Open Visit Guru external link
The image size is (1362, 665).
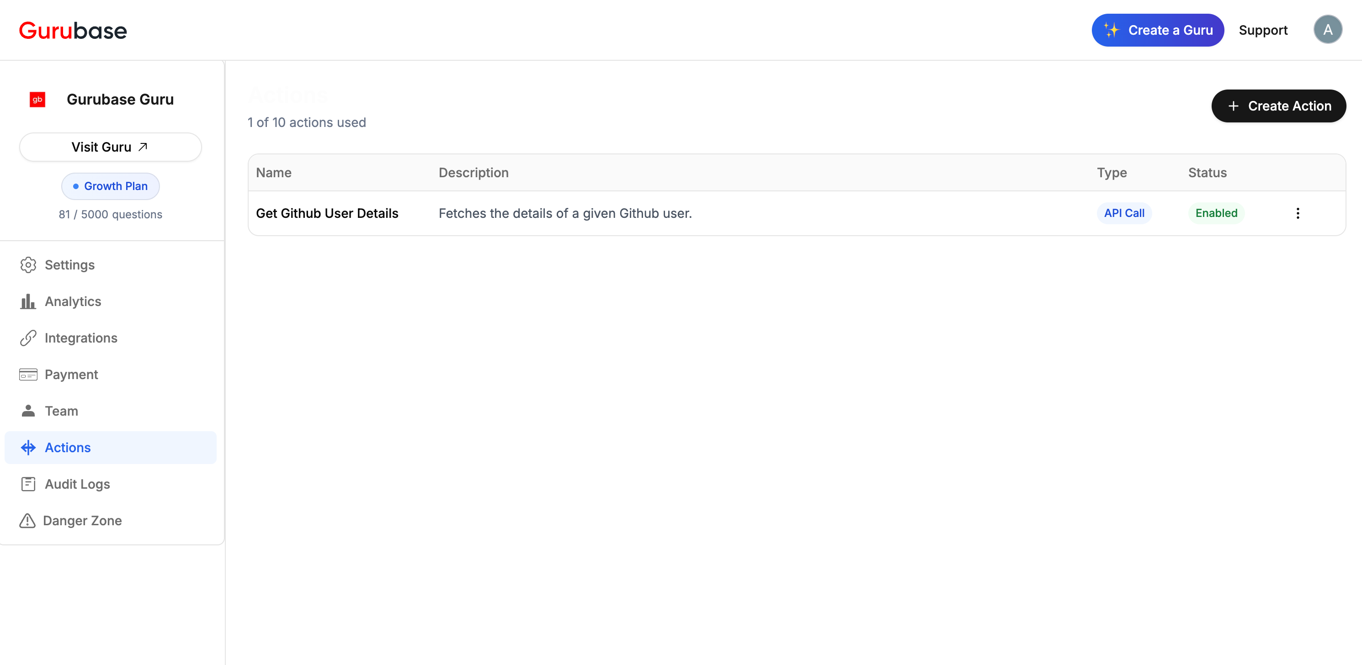tap(111, 147)
